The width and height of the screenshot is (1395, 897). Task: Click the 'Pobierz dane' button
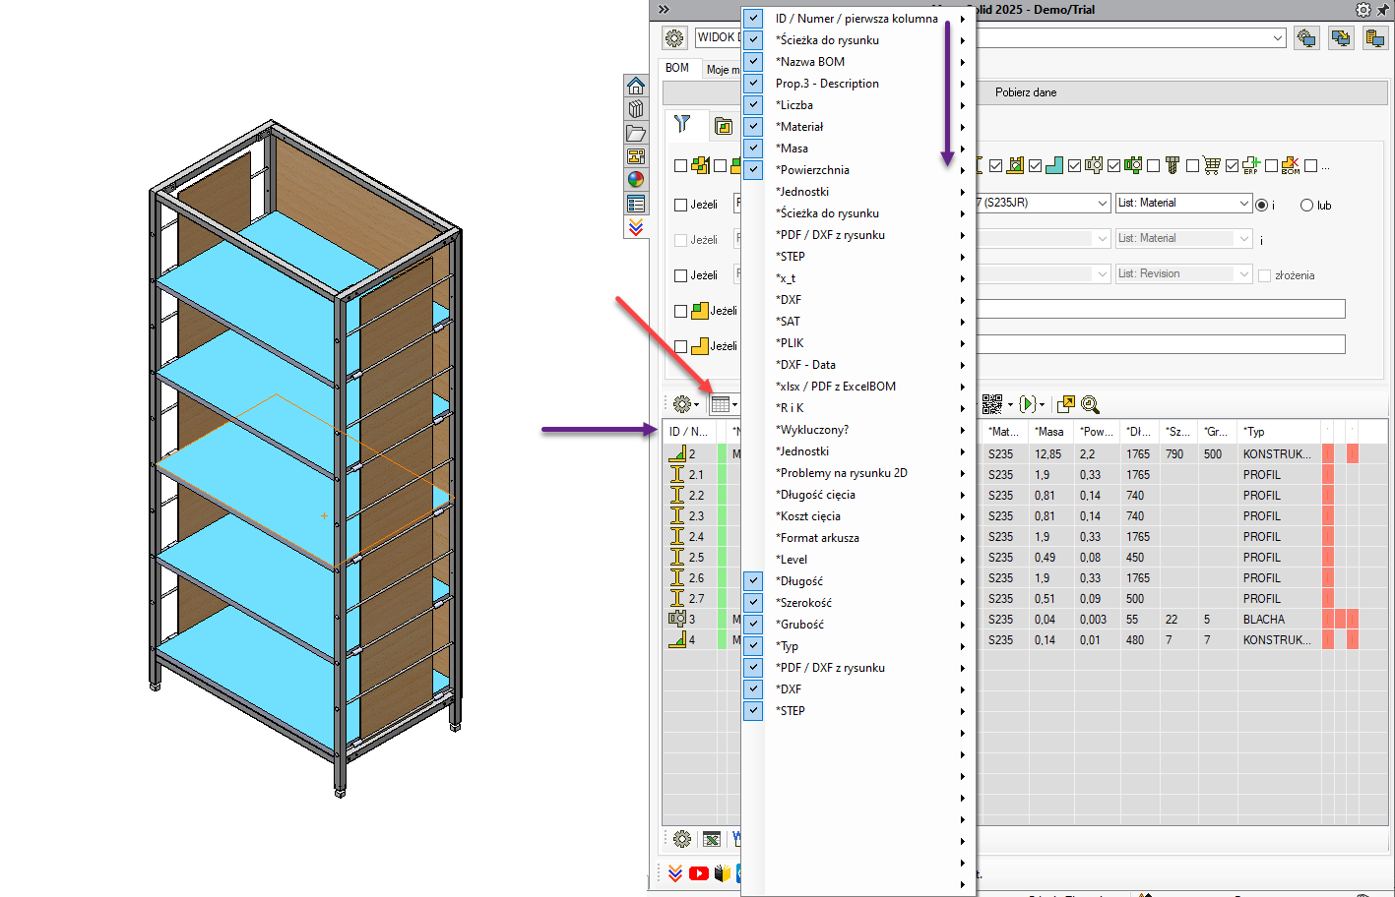(x=1026, y=92)
